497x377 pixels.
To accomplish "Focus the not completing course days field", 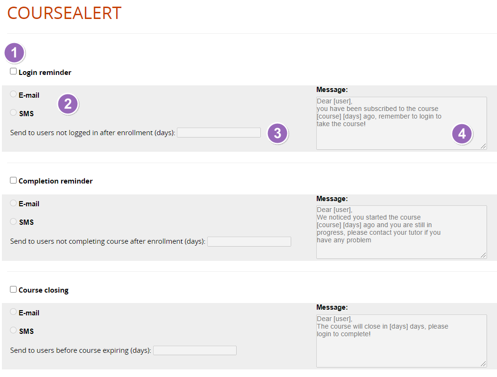I will [249, 241].
